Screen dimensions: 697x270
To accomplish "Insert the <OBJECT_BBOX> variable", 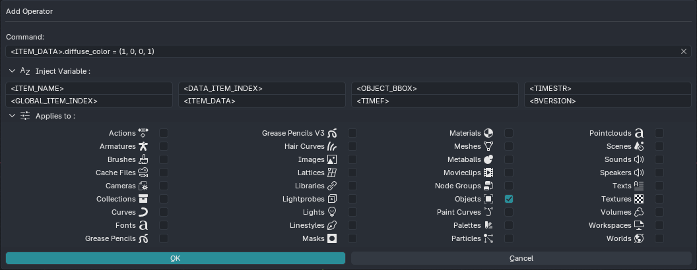I will (x=435, y=88).
